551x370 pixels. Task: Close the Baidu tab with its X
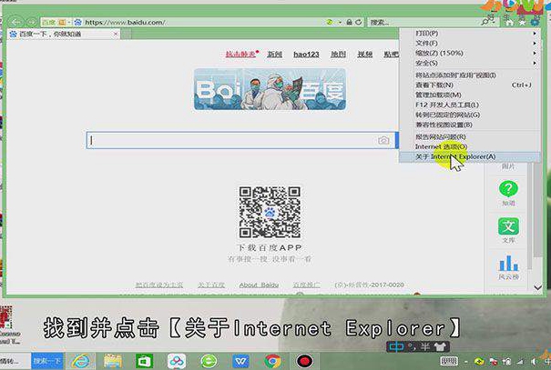pyautogui.click(x=116, y=34)
